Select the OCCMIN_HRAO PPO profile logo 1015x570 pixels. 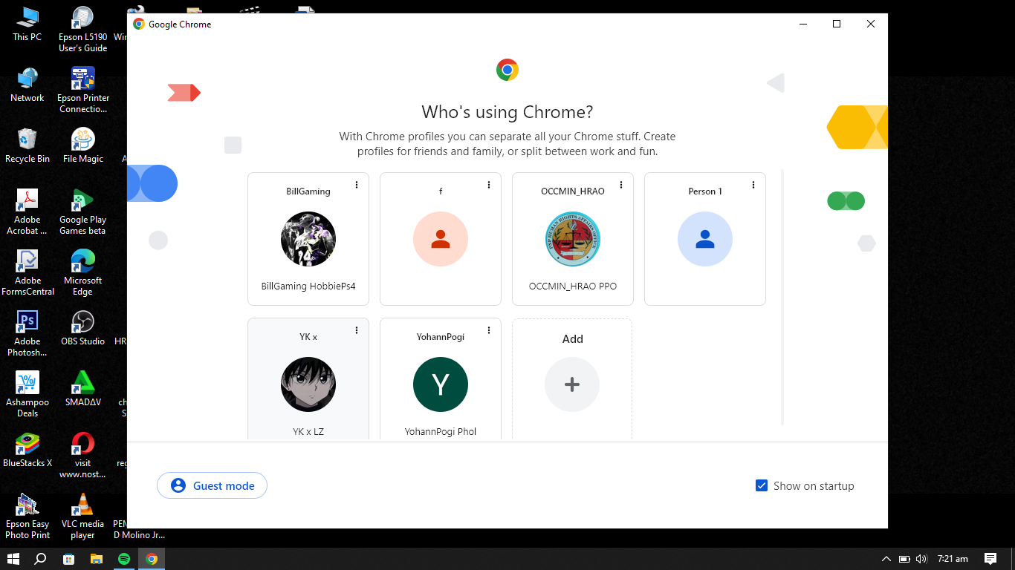[x=573, y=239]
